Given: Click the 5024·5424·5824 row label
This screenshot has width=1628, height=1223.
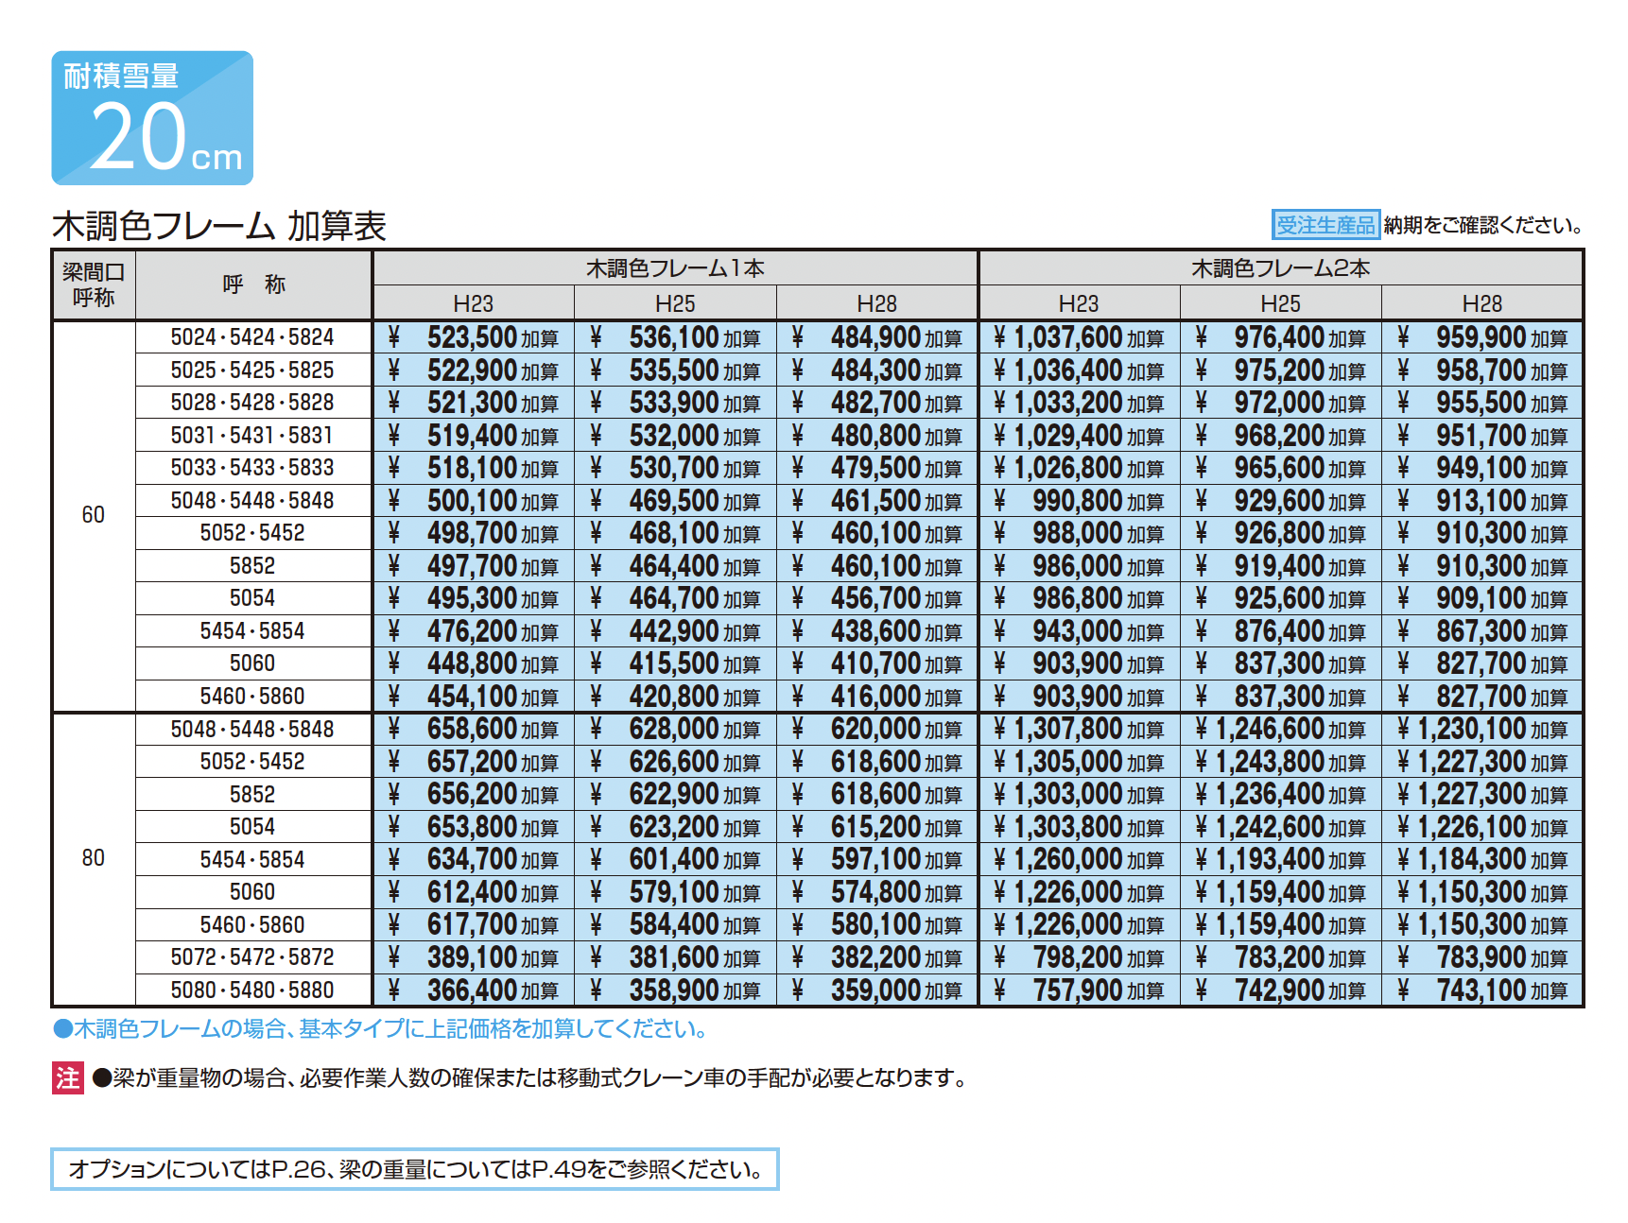Looking at the screenshot, I should pos(252,337).
